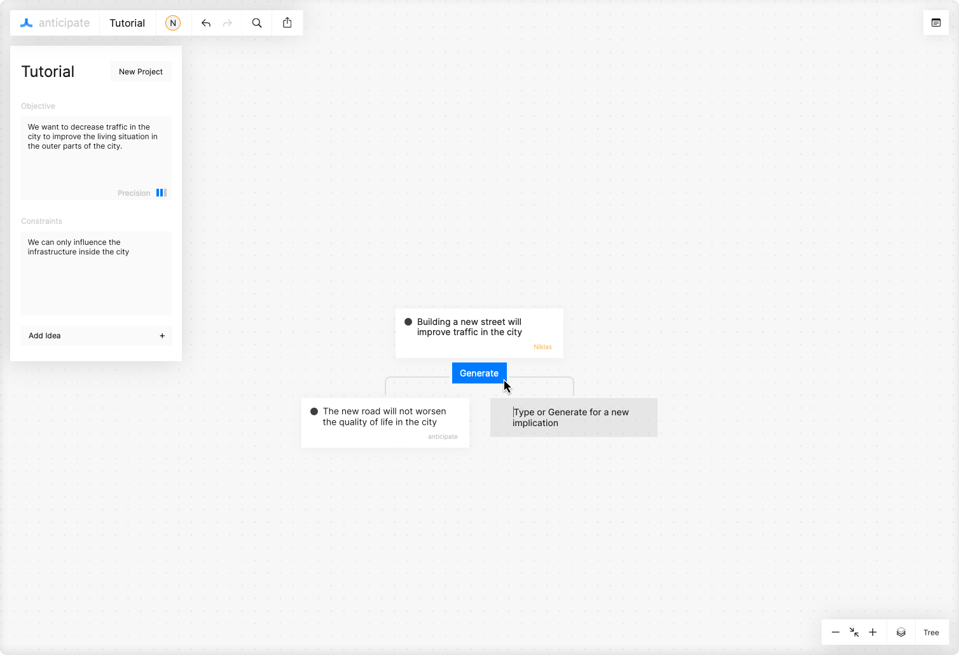Open the user avatar N
The image size is (959, 655).
(x=173, y=23)
